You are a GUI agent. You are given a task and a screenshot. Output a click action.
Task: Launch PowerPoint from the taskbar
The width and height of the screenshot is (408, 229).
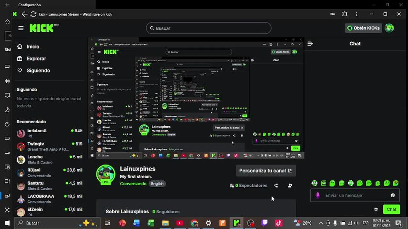(122, 223)
